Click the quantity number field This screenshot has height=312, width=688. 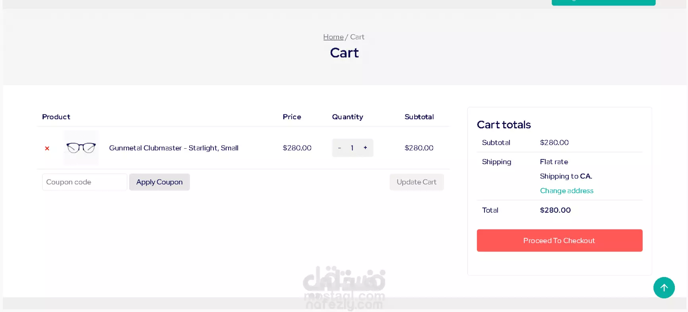352,148
